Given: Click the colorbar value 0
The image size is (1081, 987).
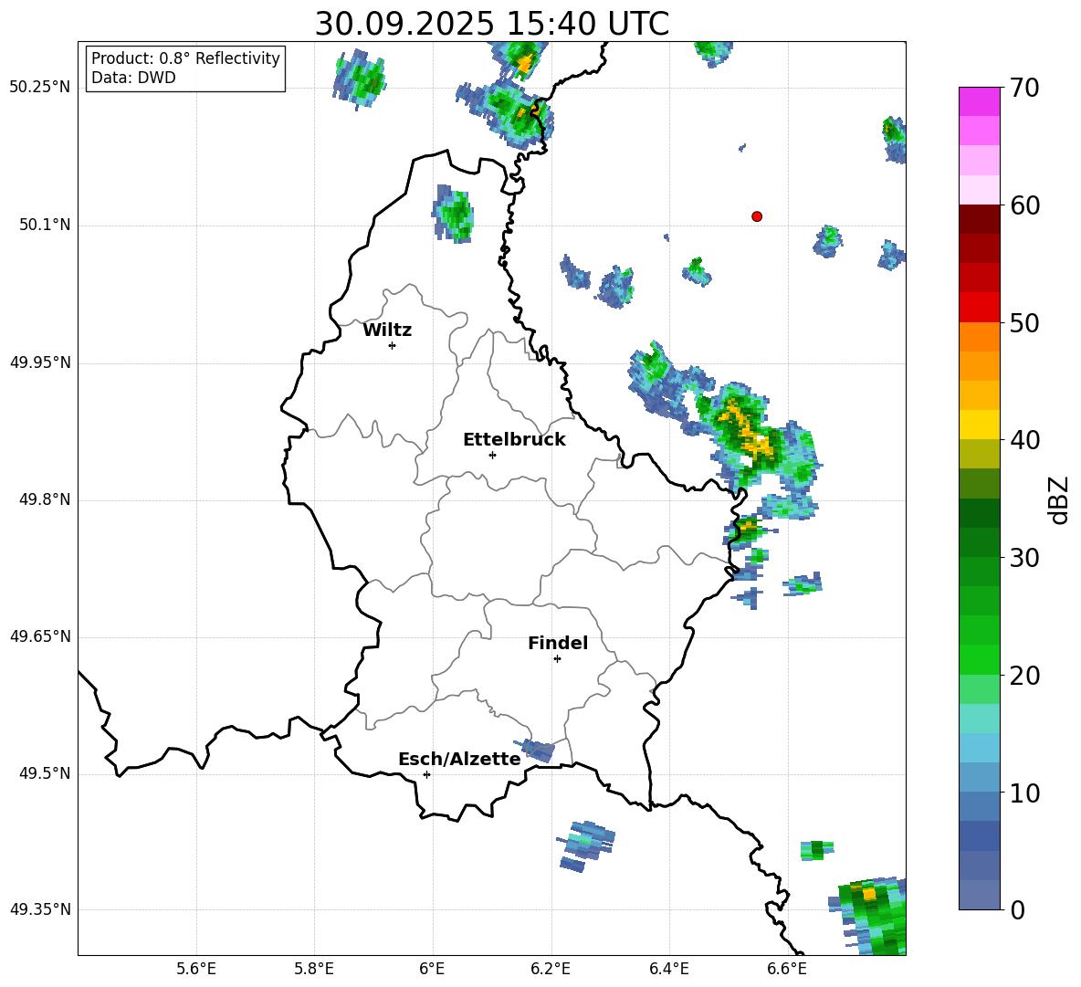Looking at the screenshot, I should coord(1018,910).
